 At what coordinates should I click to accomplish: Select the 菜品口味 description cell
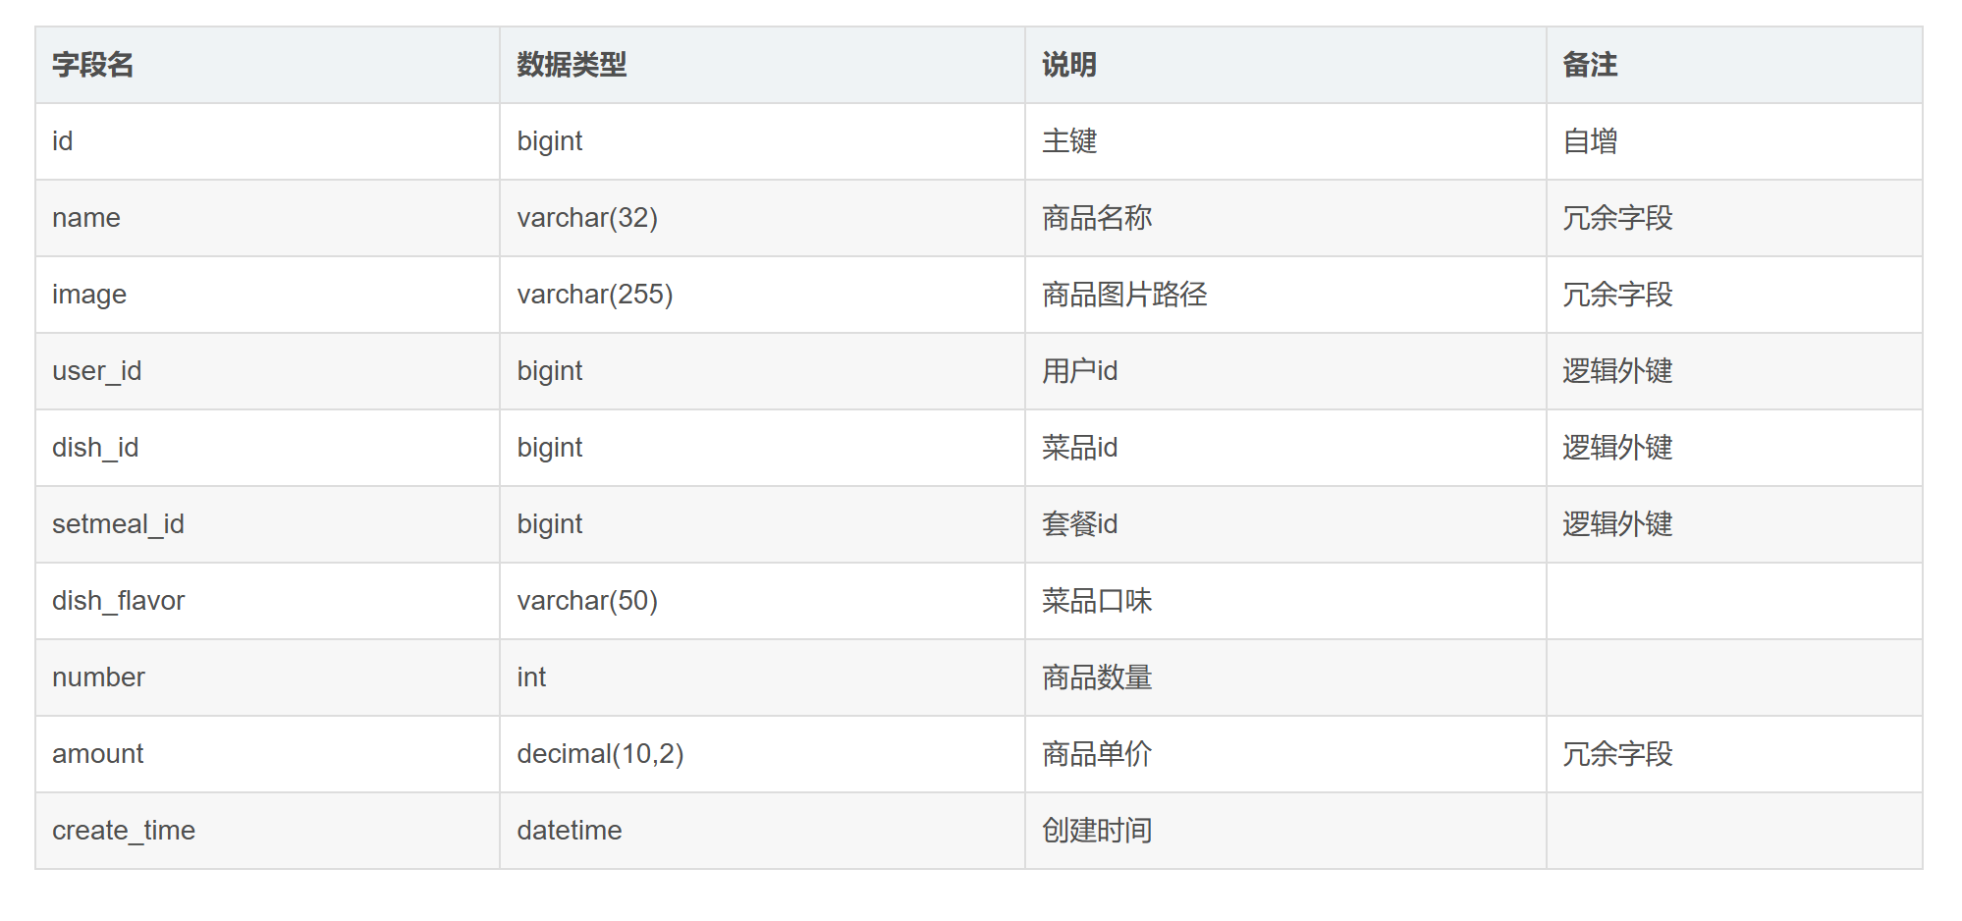tap(1285, 601)
